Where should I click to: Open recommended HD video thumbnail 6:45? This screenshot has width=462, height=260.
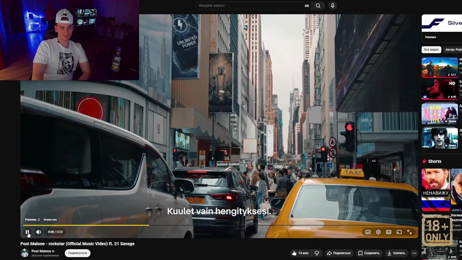tap(440, 89)
